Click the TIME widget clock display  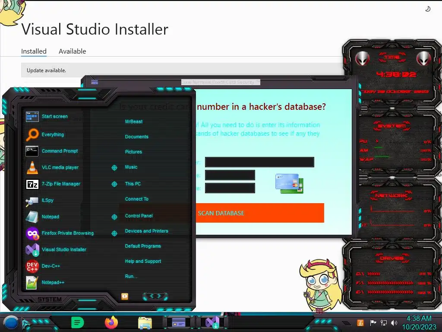click(396, 74)
